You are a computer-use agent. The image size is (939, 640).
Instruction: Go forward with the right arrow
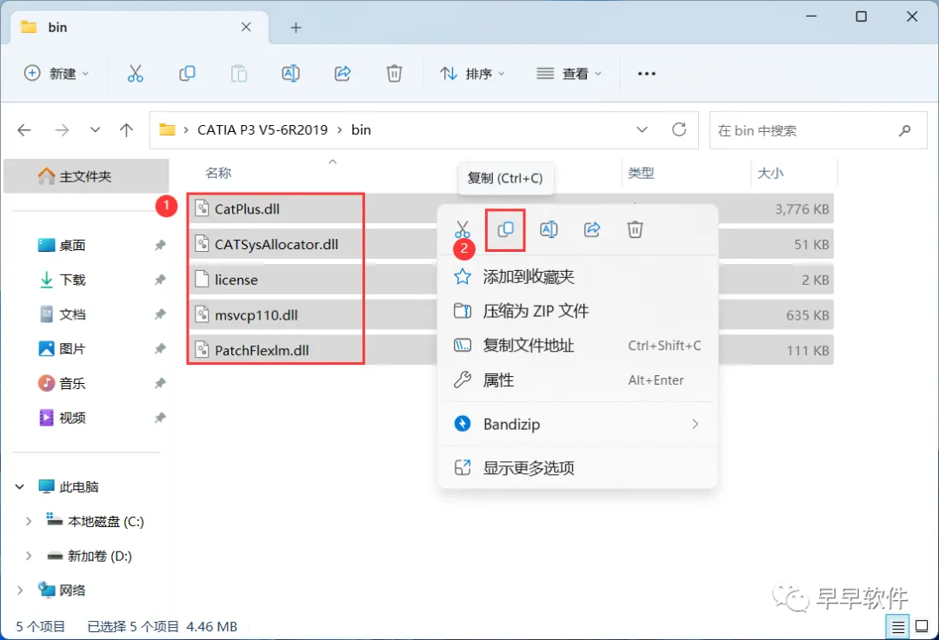coord(62,129)
